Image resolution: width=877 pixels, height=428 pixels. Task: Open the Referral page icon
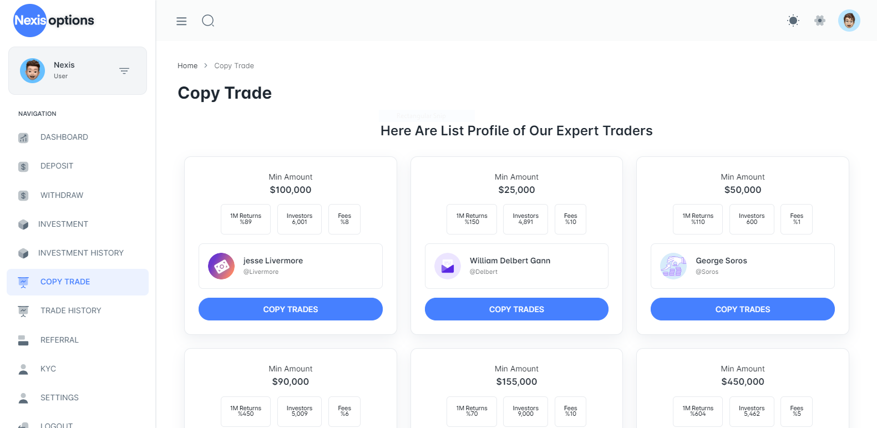click(x=23, y=340)
